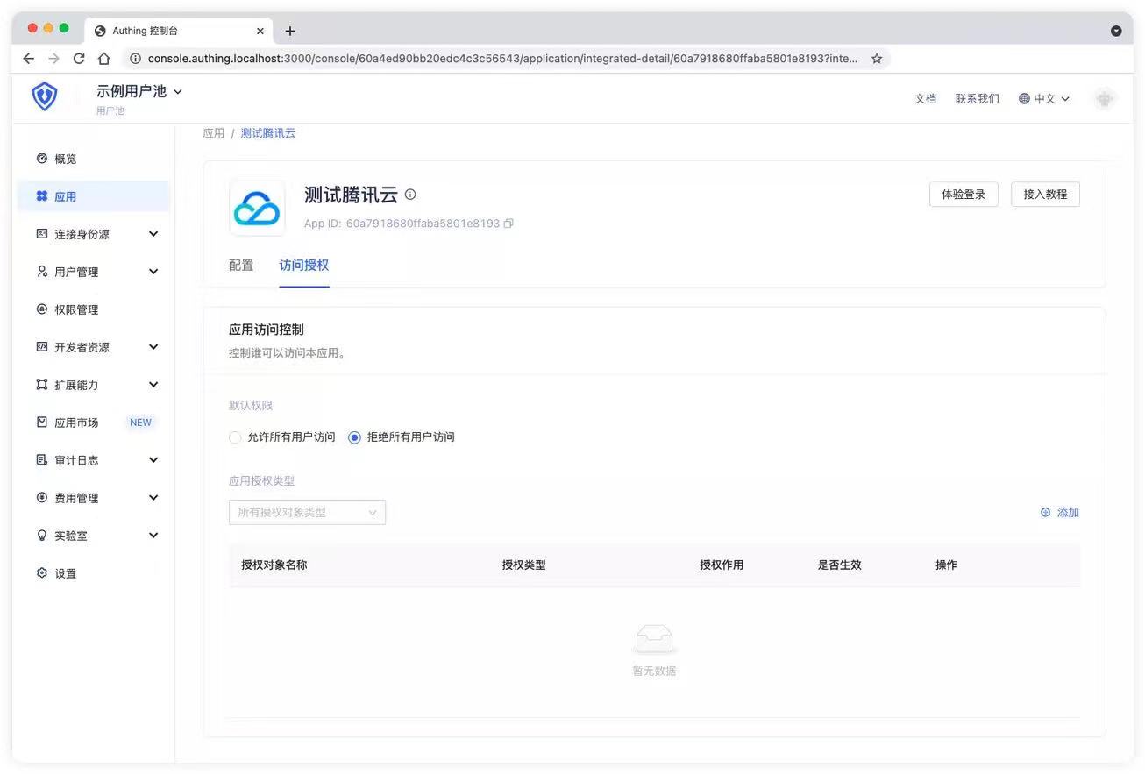Open the user avatar in top right
This screenshot has height=774, width=1145.
pos(1105,98)
